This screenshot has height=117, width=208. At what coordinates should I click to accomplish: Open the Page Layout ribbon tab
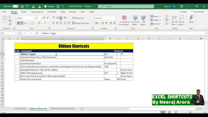coord(37,12)
